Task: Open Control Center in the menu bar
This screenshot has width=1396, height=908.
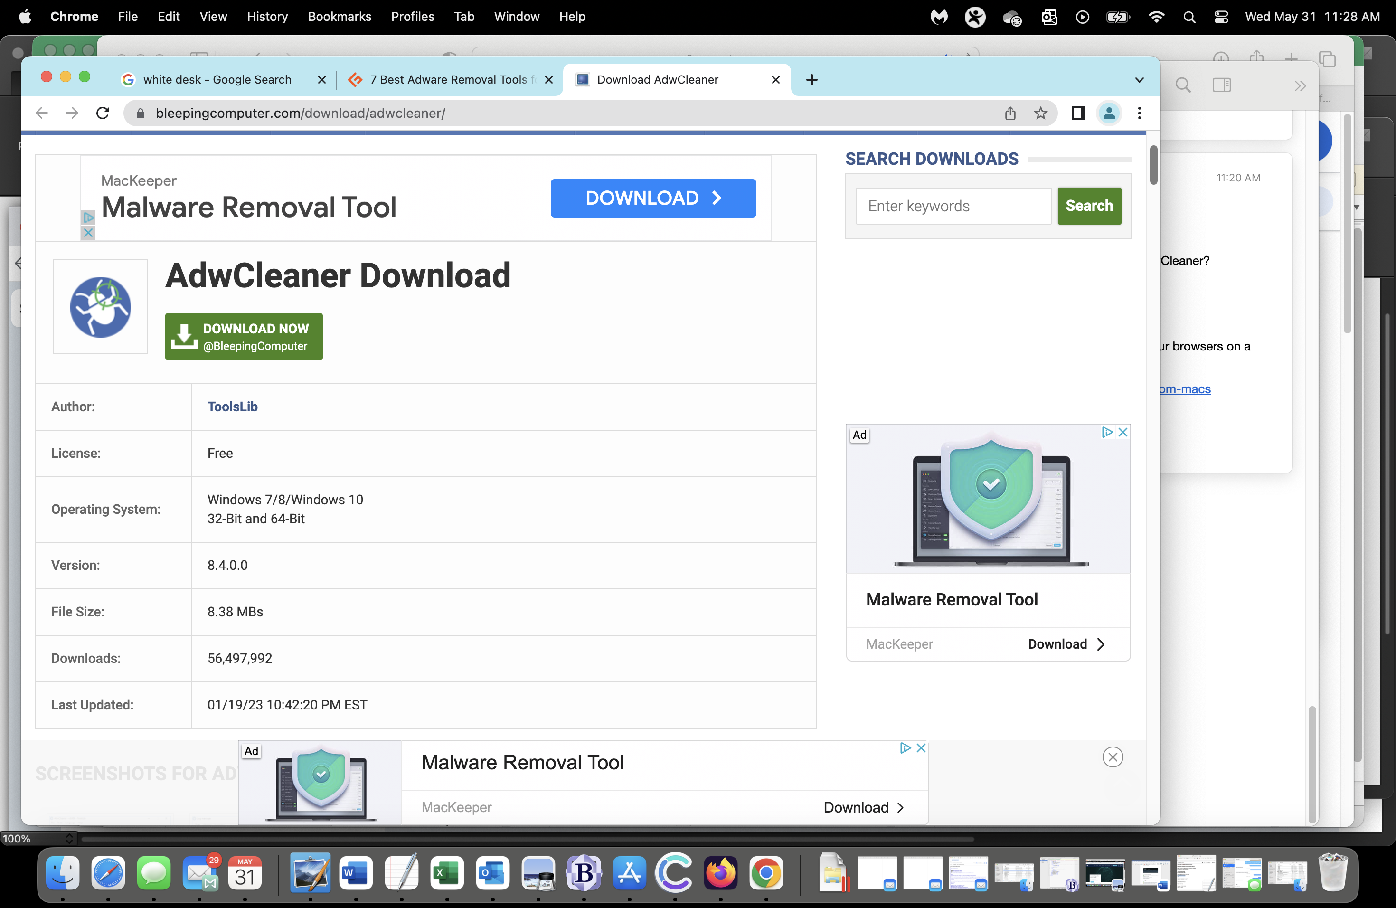Action: click(1221, 17)
